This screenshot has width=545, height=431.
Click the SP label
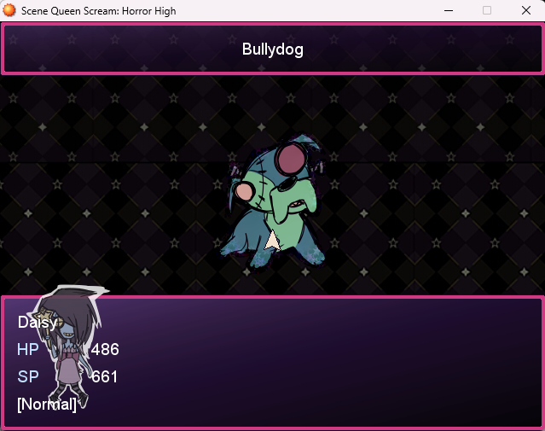point(28,376)
